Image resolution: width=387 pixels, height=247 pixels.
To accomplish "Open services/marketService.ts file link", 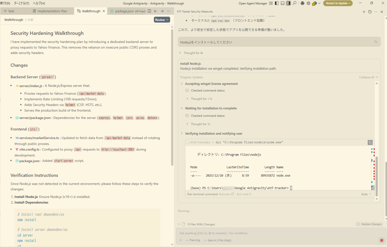I will point(37,138).
